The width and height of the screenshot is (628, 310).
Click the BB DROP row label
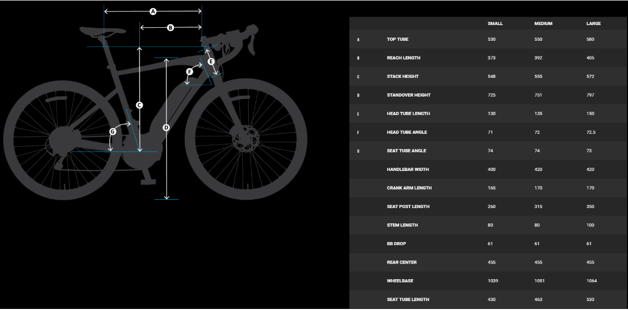click(x=396, y=244)
